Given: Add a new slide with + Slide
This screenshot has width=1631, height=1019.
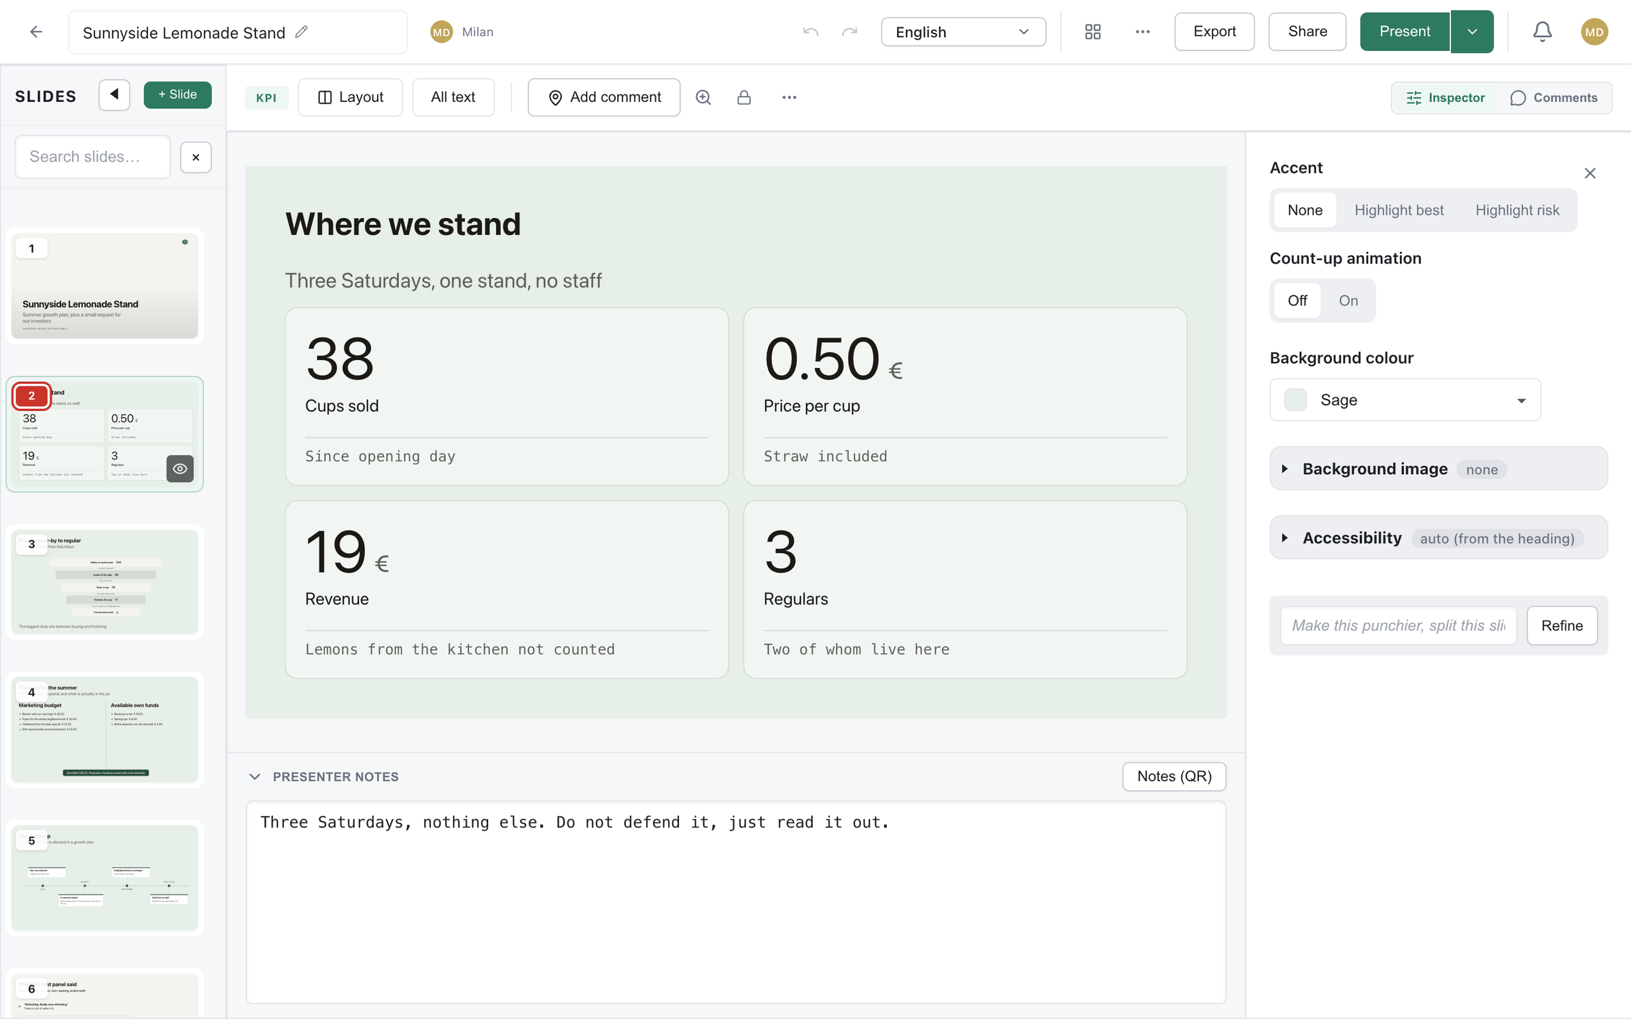Looking at the screenshot, I should 177,94.
